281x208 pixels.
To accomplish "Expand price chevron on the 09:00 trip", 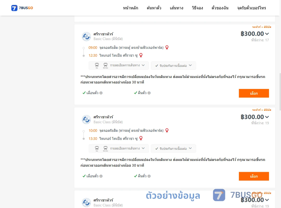I will click(x=267, y=34).
